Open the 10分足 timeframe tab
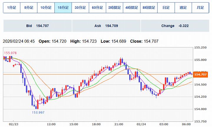 pyautogui.click(x=46, y=8)
